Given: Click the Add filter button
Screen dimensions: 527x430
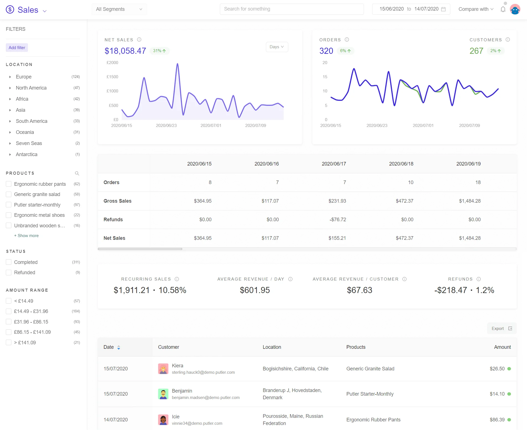Looking at the screenshot, I should coord(17,48).
